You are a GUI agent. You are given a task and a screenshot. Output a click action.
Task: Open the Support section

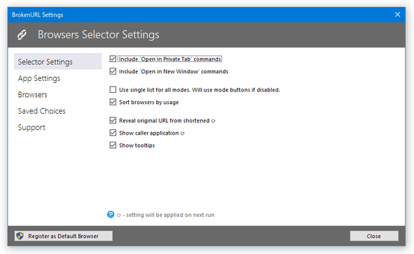tap(31, 127)
